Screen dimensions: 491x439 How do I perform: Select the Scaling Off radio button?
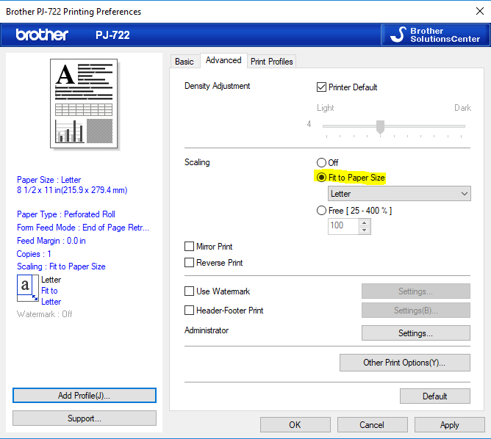321,162
